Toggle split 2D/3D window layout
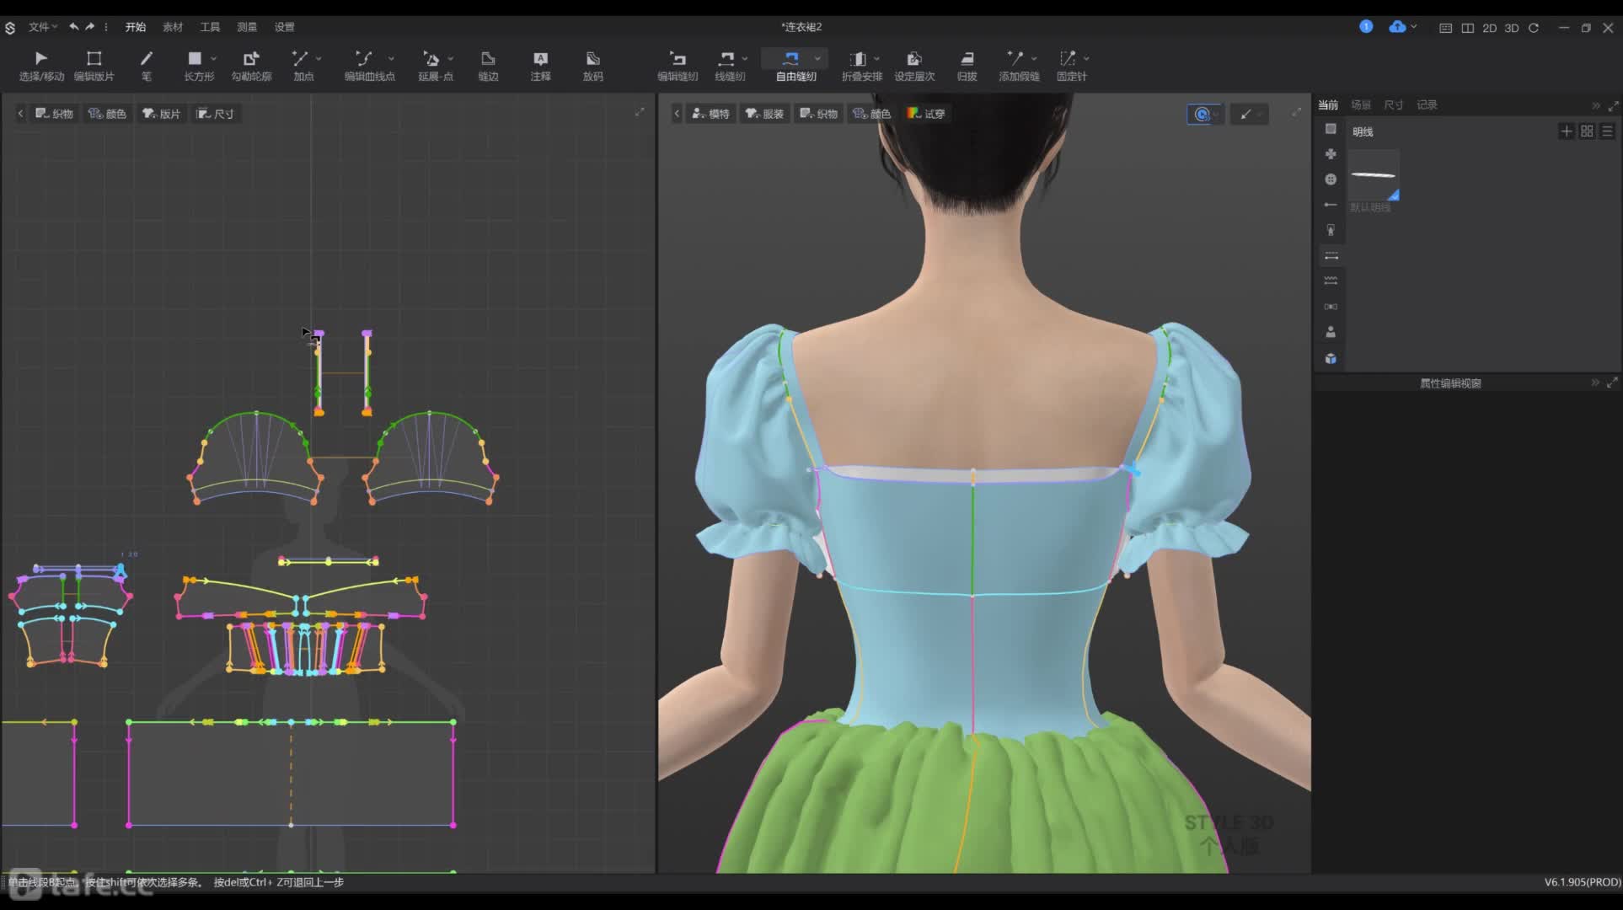Image resolution: width=1623 pixels, height=910 pixels. coord(1467,28)
